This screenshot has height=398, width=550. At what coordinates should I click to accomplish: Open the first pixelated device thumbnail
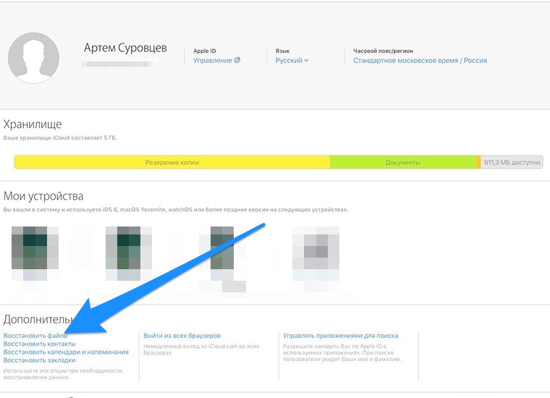tap(35, 253)
